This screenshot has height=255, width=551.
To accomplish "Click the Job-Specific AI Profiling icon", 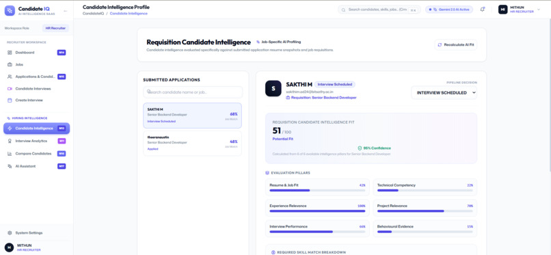I will point(258,42).
